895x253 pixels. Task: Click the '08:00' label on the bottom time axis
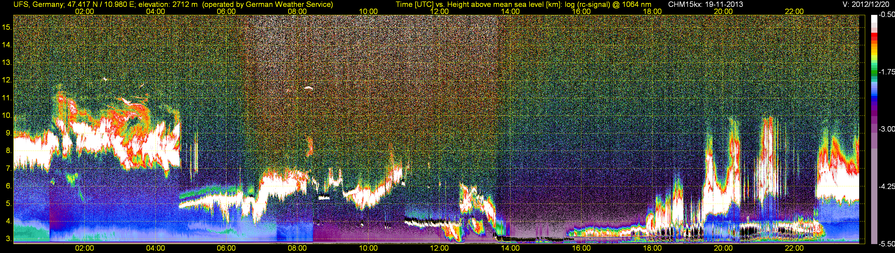click(297, 248)
